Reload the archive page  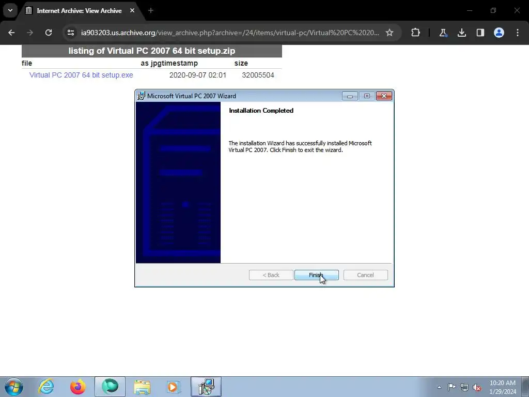[x=49, y=33]
